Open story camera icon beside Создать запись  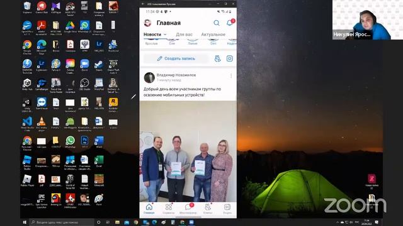(229, 58)
